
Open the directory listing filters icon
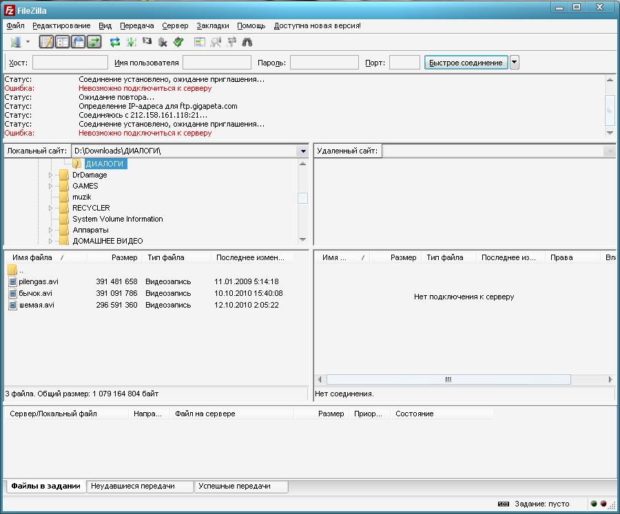point(200,42)
